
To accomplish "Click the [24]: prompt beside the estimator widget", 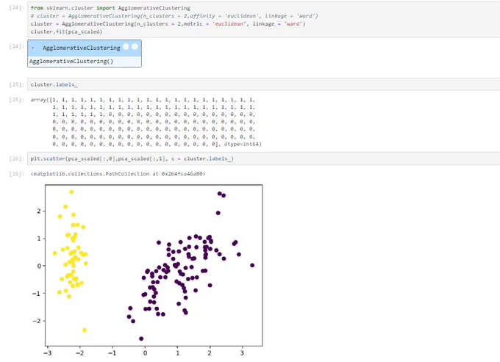I will pyautogui.click(x=16, y=46).
